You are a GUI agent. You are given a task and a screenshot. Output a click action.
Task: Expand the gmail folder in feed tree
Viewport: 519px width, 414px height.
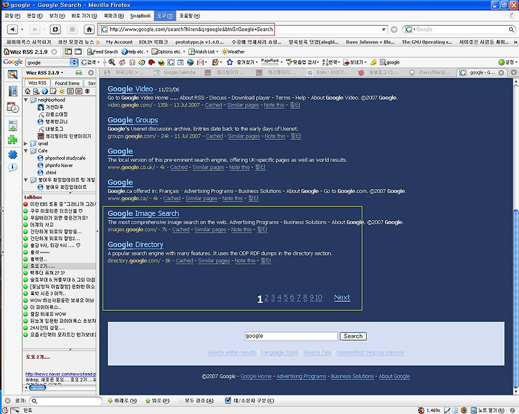[26, 143]
